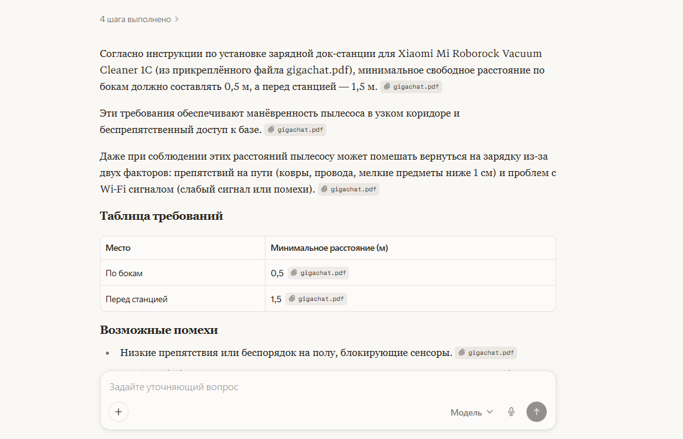Open the gigachat.pdf citation after the manoeuvrability paragraph
This screenshot has width=683, height=439.
pos(295,129)
